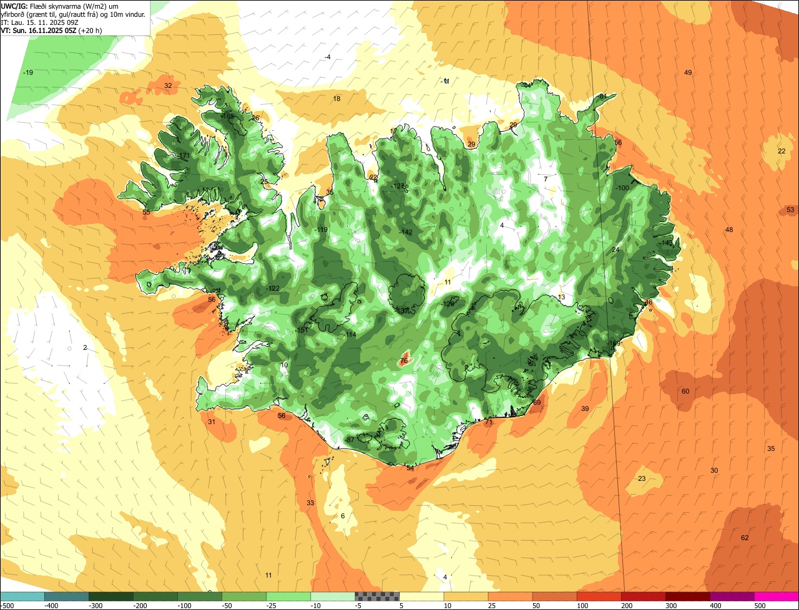Click the '24' flux value
Viewport: 799px width, 610px height.
coord(615,250)
